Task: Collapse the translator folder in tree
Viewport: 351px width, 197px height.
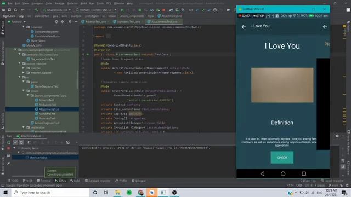Action: 24,27
